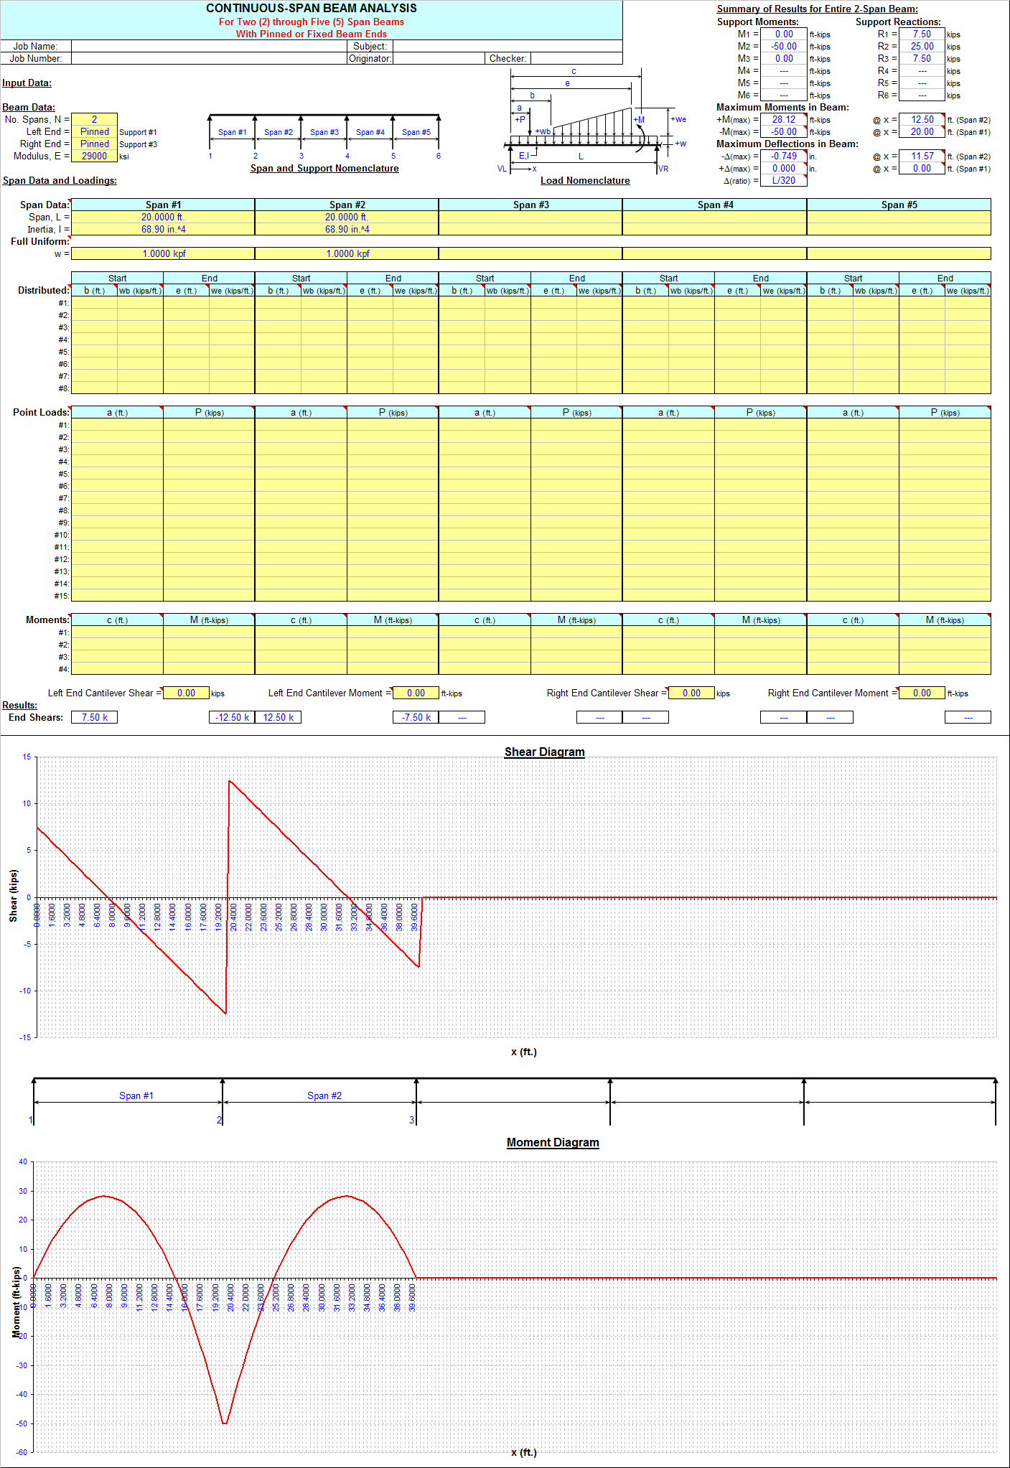
Task: Click the Span #1 label in nomenclature diagram
Action: point(232,132)
